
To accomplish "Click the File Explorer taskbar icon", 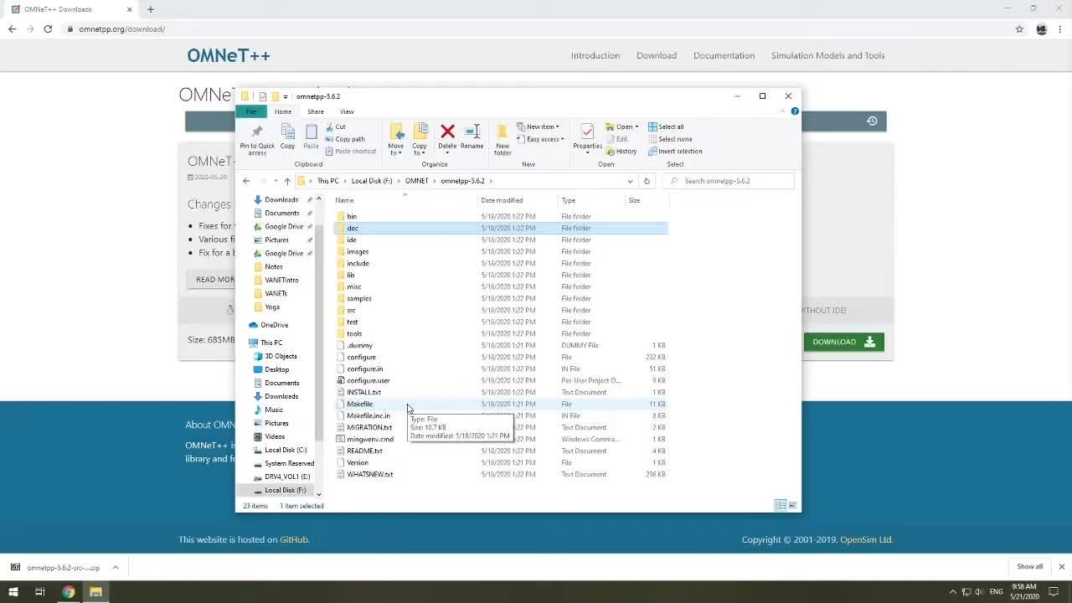I will [95, 592].
